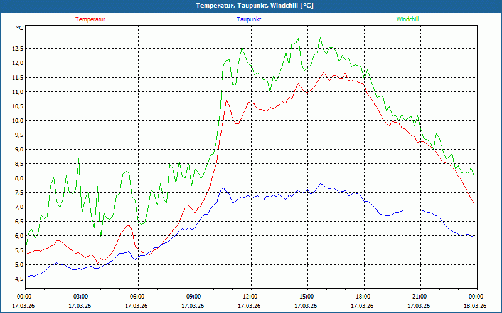The height and width of the screenshot is (313, 502).
Task: Select the 06:00 time axis label
Action: 137,297
